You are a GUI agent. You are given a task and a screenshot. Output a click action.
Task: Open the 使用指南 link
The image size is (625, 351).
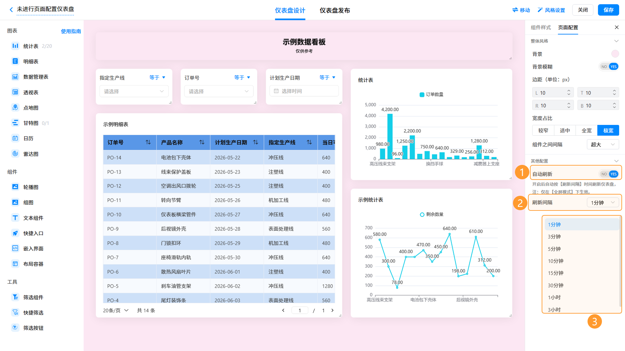tap(71, 31)
